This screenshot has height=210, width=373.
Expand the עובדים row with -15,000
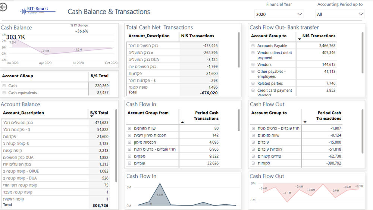253,142
